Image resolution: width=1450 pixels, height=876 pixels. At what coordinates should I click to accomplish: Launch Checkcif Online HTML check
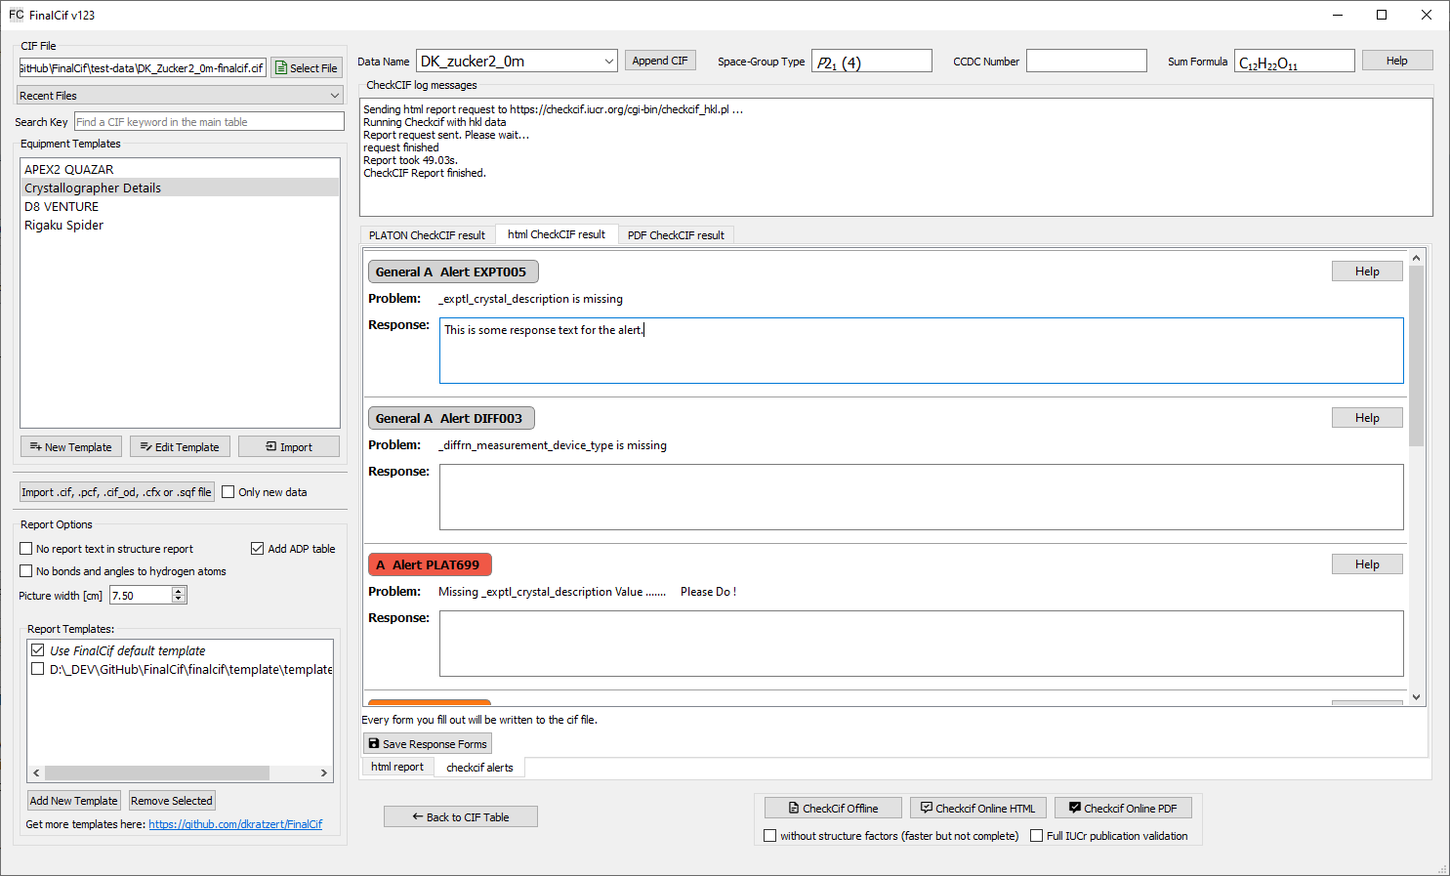pos(977,808)
